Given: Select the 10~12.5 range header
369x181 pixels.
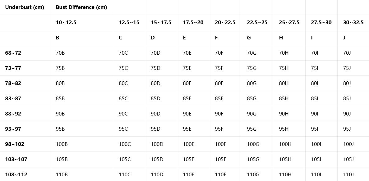Looking at the screenshot, I should 66,22.
